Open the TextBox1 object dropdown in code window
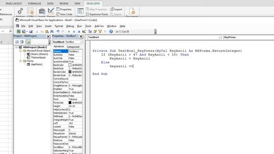The height and width of the screenshot is (154, 274). tap(219, 37)
